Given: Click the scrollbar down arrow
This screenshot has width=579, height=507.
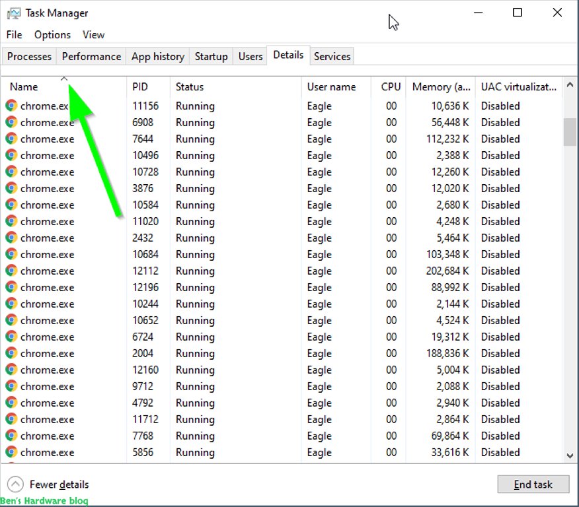Looking at the screenshot, I should click(570, 456).
